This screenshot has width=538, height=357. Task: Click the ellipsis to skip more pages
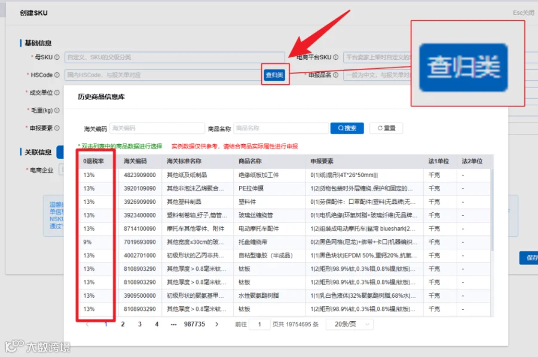[x=173, y=324]
